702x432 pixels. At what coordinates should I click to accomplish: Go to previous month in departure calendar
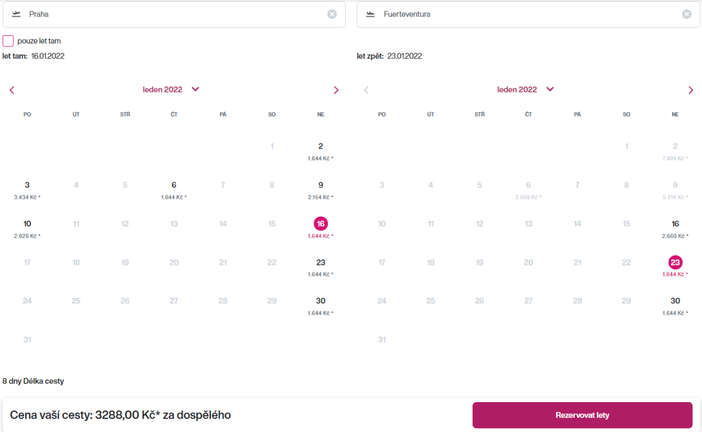coord(12,90)
